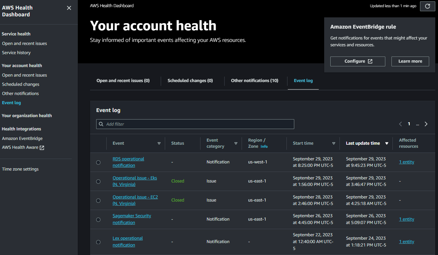Open Scheduled changes in sidebar
The height and width of the screenshot is (255, 438).
click(x=21, y=84)
